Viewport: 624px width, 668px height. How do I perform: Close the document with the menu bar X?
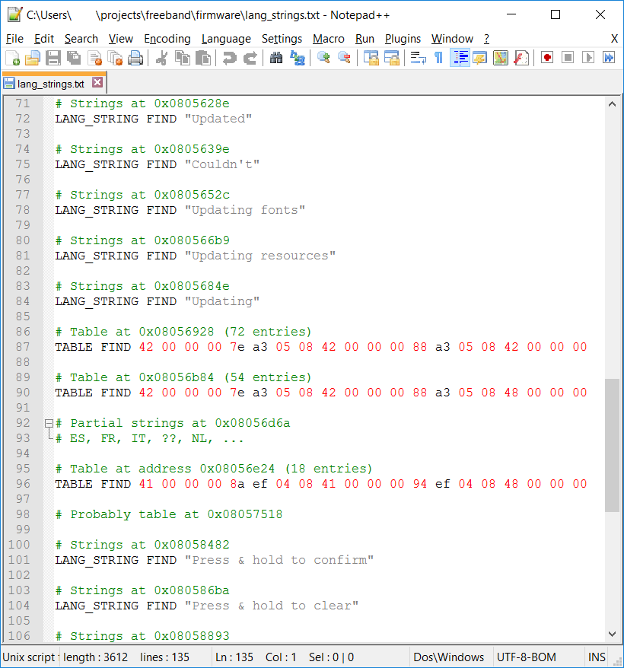614,39
